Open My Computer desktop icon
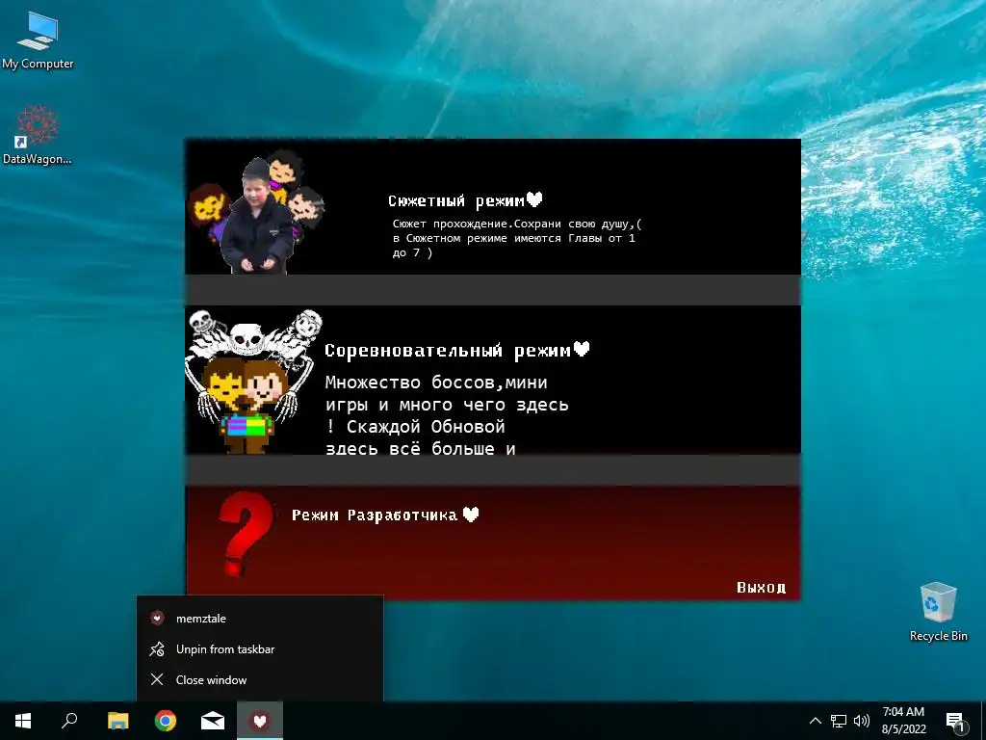Screen dimensions: 986x740 coord(38,40)
